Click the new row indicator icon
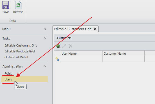Image resolution: width=155 pixels, height=104 pixels. pyautogui.click(x=57, y=59)
